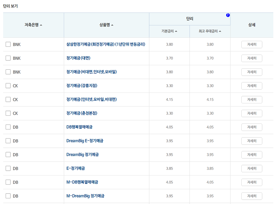Click 자세히 for DreamBig E-정기예금
Screen dimensions: 275x204
[252, 141]
